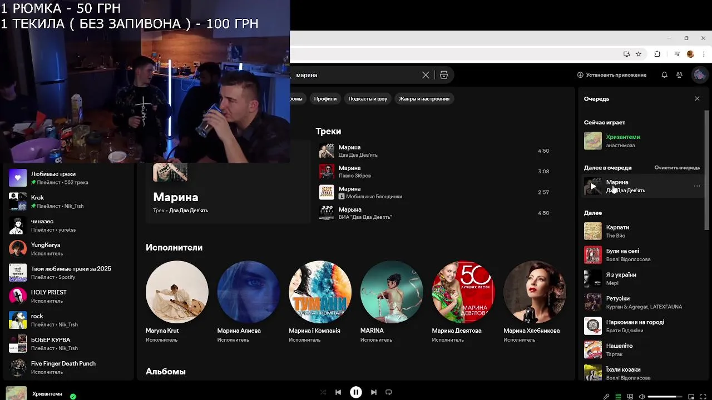
Task: Click Очистить очередь button
Action: click(677, 168)
